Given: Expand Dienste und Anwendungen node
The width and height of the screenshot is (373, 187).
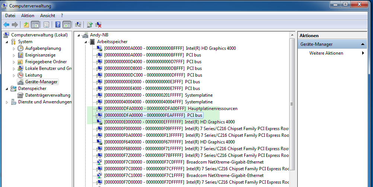Looking at the screenshot, I should (x=7, y=102).
